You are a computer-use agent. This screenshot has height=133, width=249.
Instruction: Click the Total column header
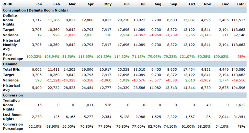click(241, 4)
